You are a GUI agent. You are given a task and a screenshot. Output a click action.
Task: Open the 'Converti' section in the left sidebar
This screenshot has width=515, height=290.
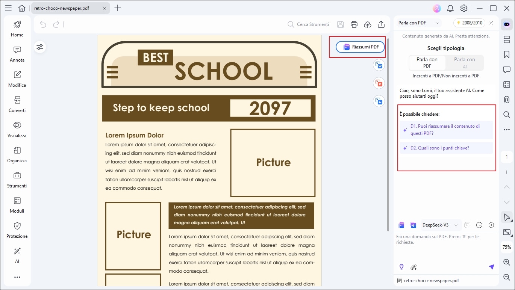click(x=17, y=104)
